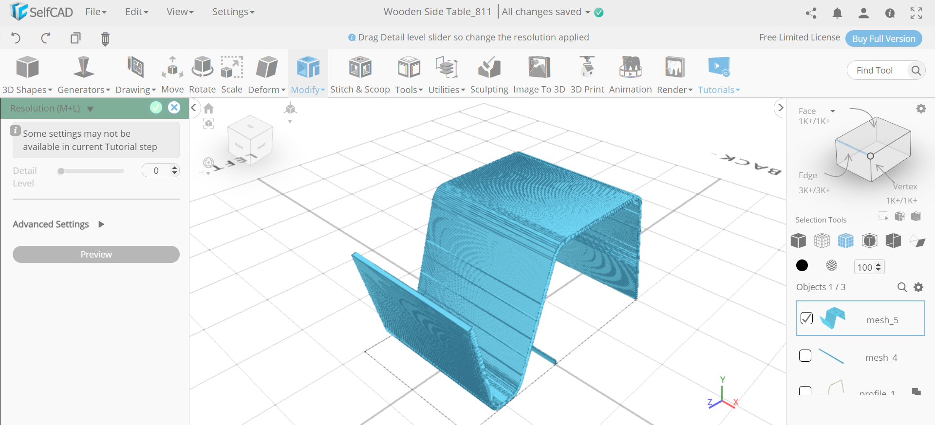Collapse the left panel arrow
Viewport: 935px width, 425px height.
coord(193,108)
